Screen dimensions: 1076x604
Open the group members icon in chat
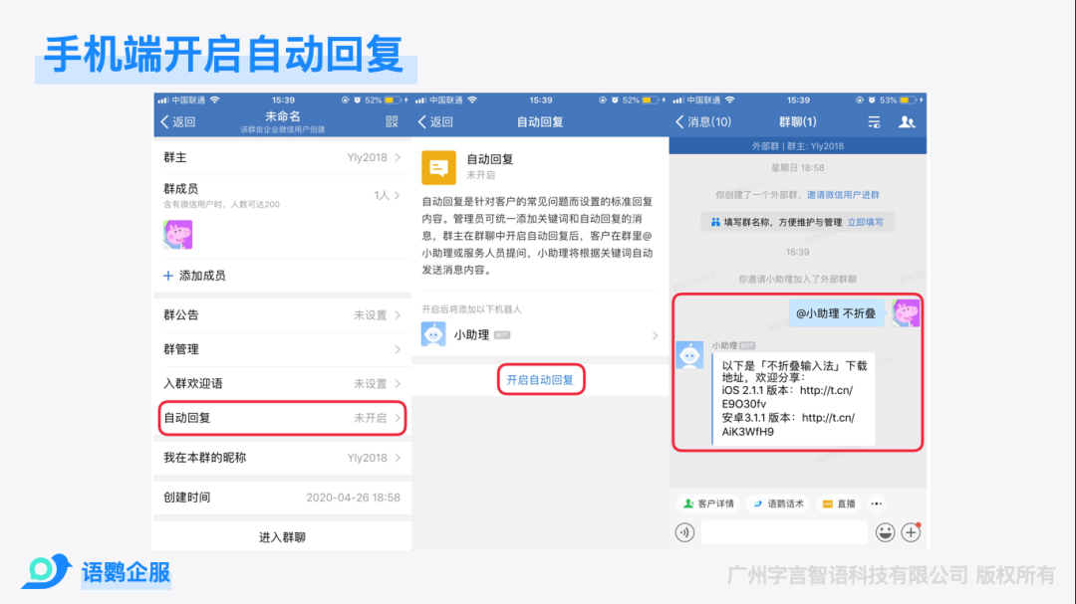click(907, 121)
